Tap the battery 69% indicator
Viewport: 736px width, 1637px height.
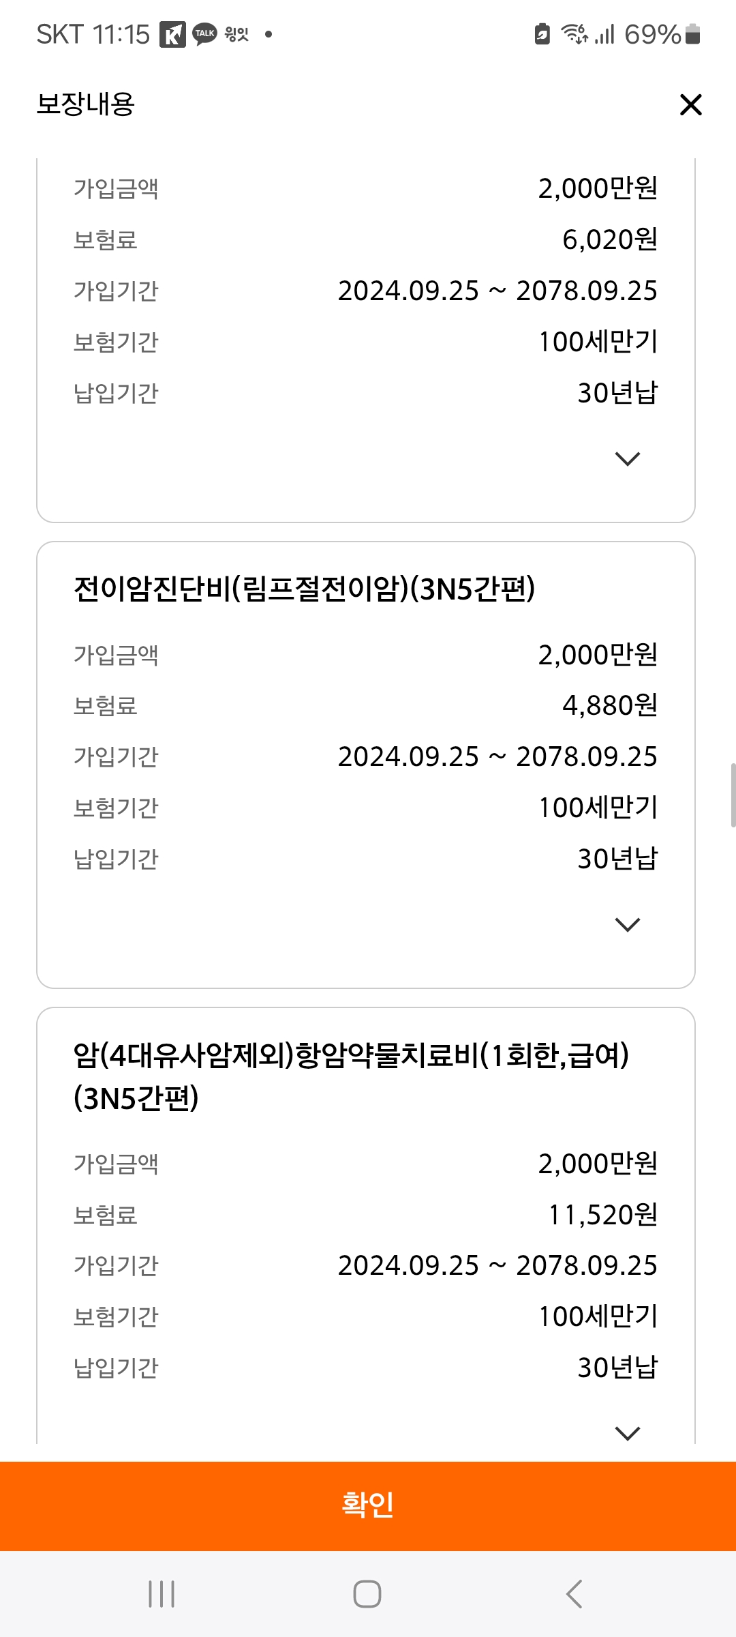[662, 34]
